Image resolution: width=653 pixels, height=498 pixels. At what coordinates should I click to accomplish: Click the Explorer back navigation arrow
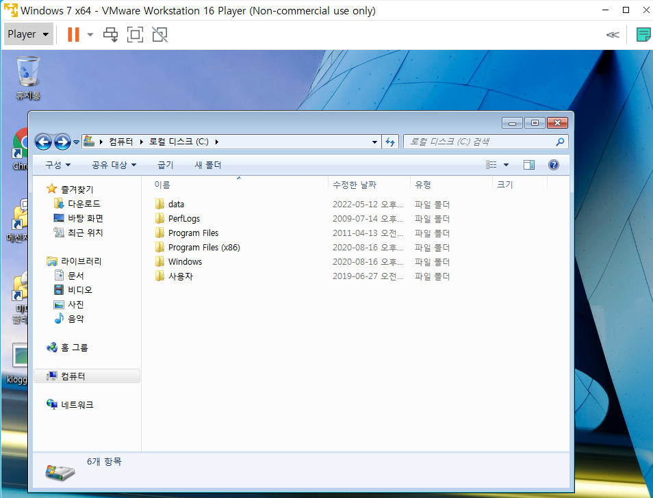tap(43, 142)
